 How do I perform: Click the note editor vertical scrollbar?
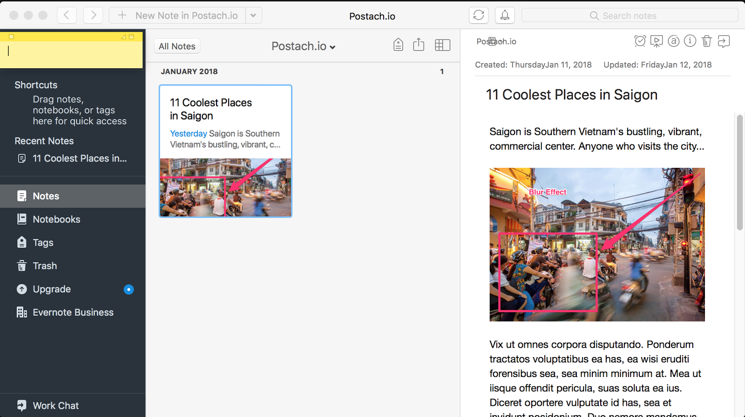(x=740, y=172)
